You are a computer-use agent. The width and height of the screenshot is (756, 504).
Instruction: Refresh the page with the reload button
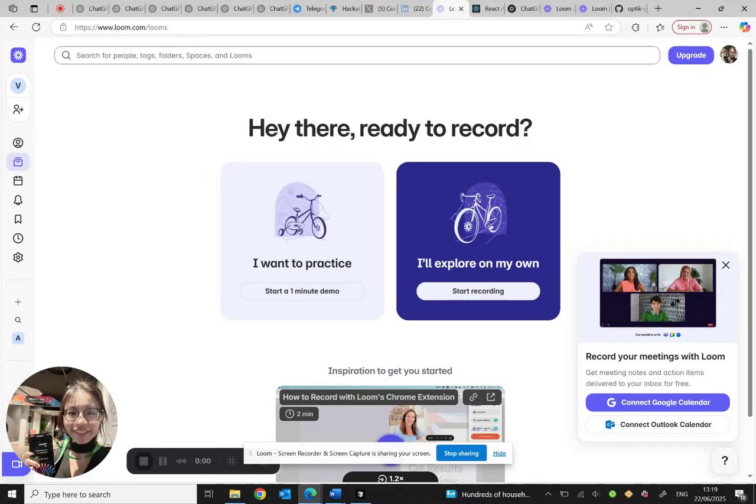click(36, 27)
